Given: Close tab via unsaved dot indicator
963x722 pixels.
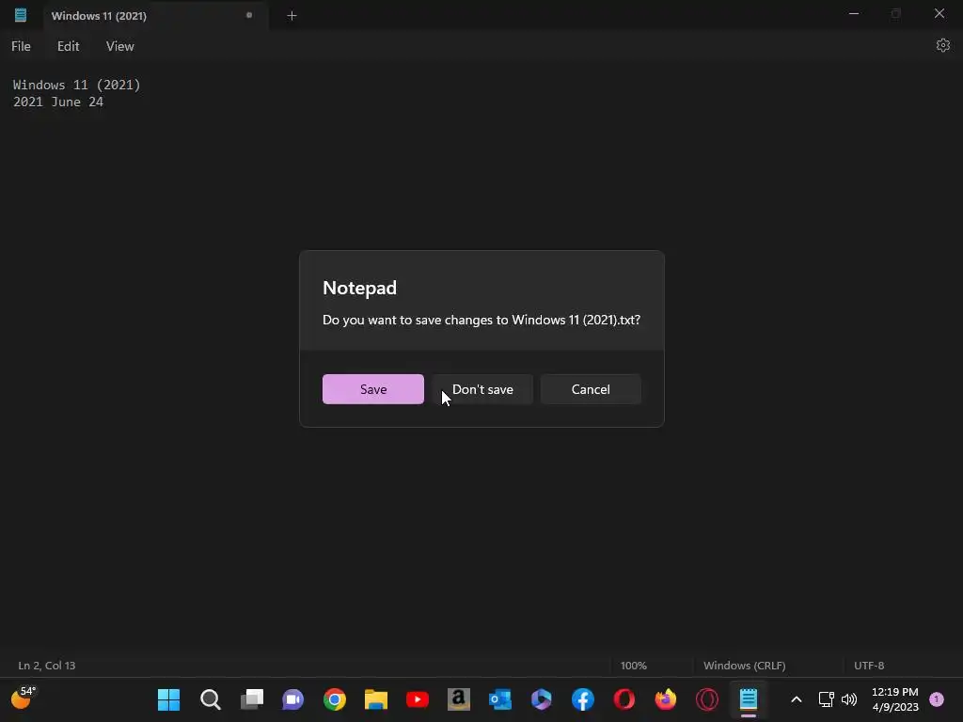Looking at the screenshot, I should click(249, 15).
